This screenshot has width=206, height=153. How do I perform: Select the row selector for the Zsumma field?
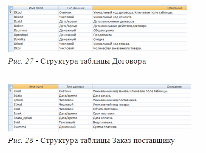(11, 127)
